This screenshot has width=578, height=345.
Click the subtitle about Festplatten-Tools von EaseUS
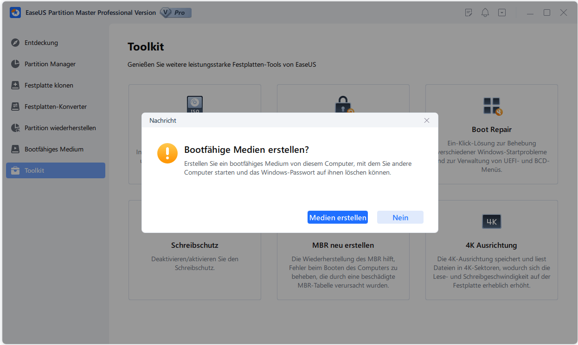coord(222,65)
